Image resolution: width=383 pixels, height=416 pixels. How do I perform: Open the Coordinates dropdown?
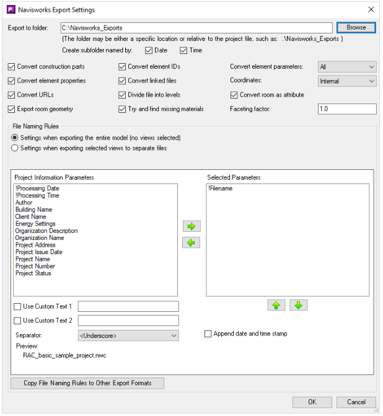click(x=347, y=81)
